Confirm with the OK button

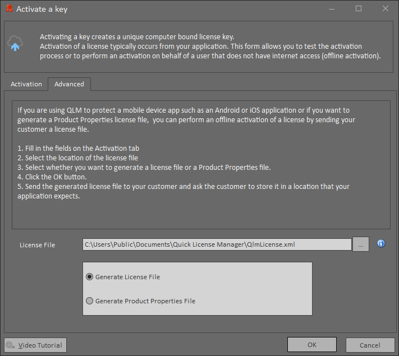pyautogui.click(x=312, y=345)
